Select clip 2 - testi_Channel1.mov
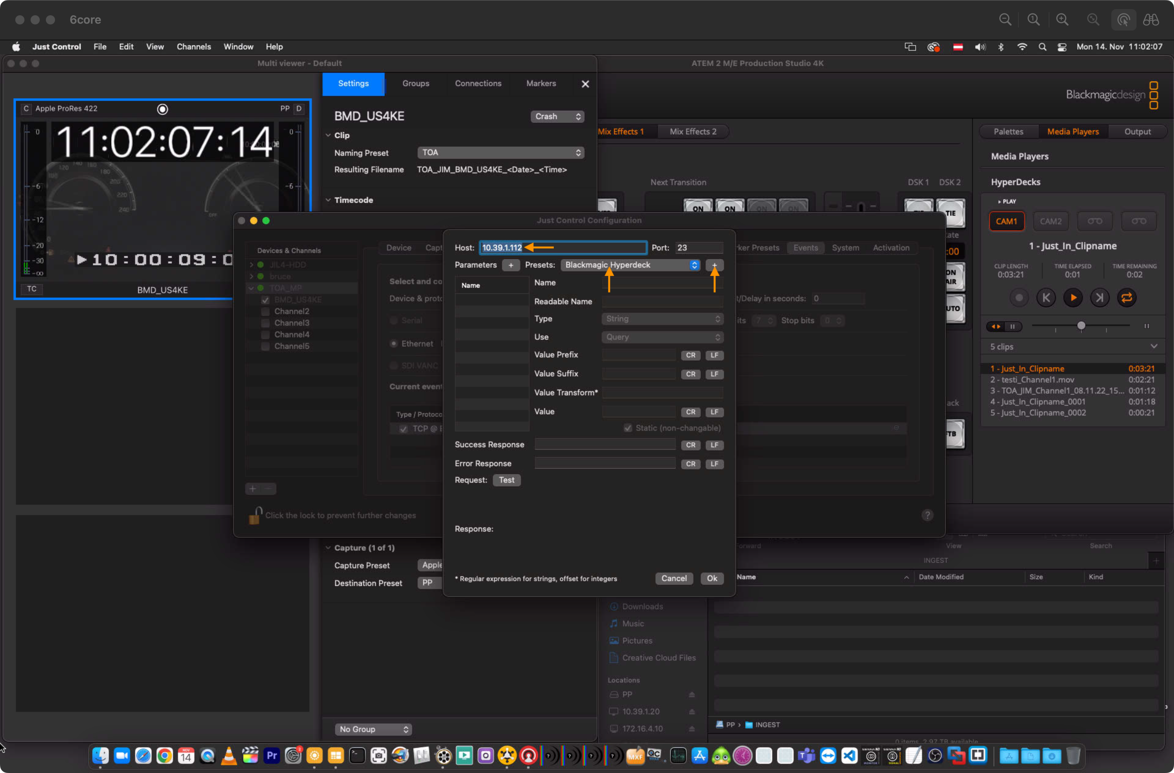 click(x=1072, y=380)
